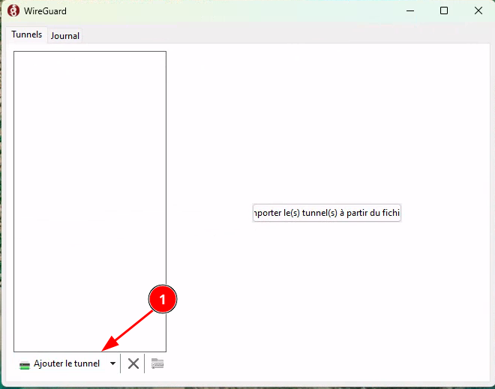Expand the Ajouter le tunnel dropdown arrow
The image size is (495, 389).
tap(112, 364)
